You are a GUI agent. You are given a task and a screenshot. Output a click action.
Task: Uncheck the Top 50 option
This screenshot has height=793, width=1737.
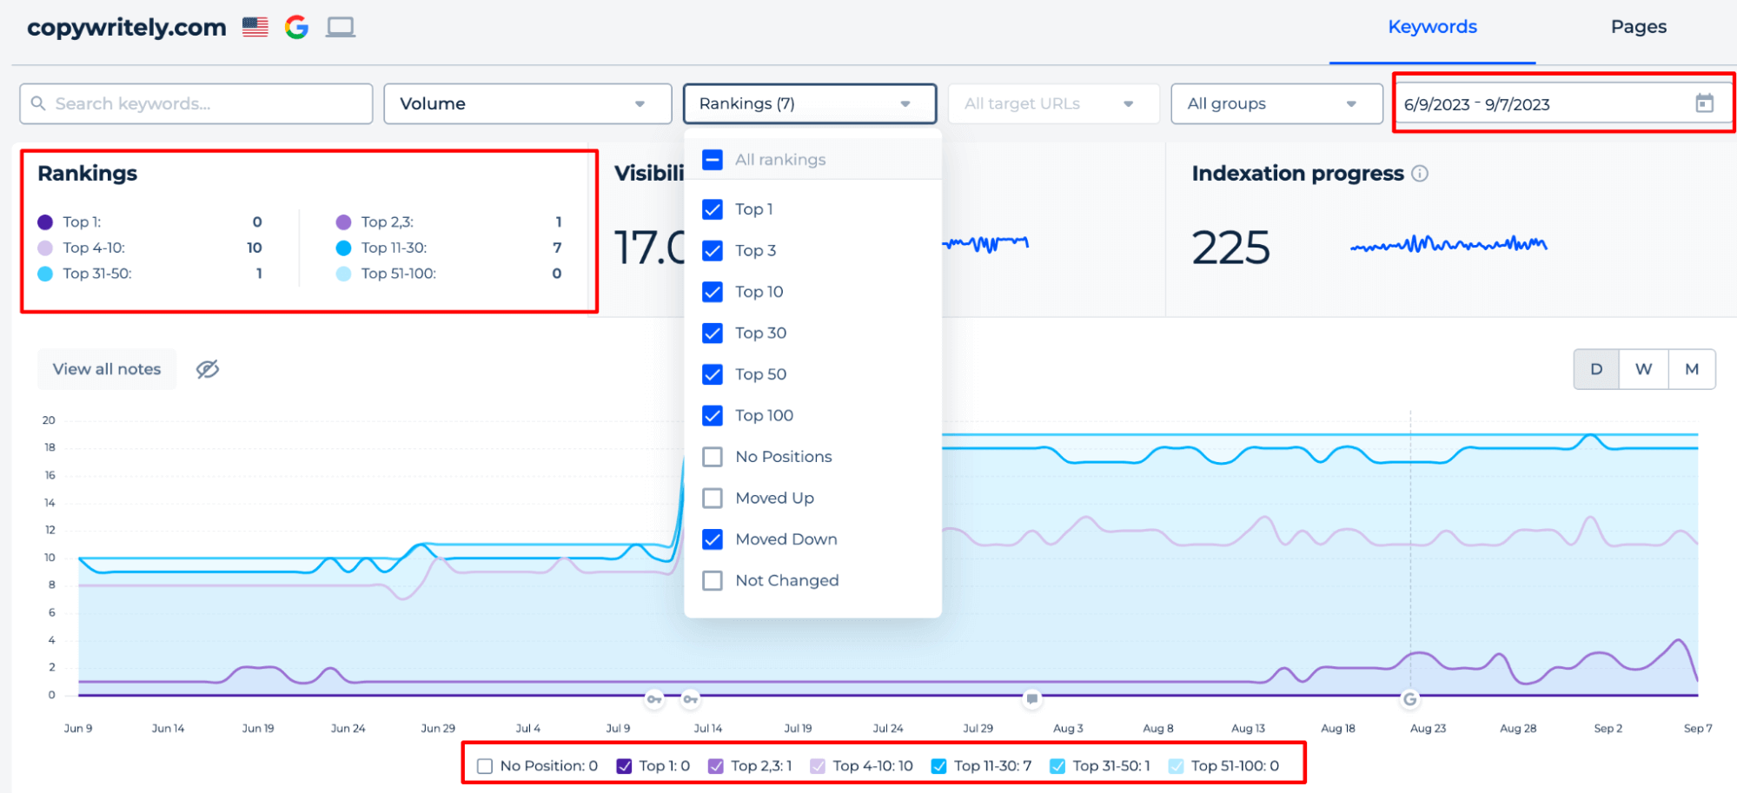point(713,374)
